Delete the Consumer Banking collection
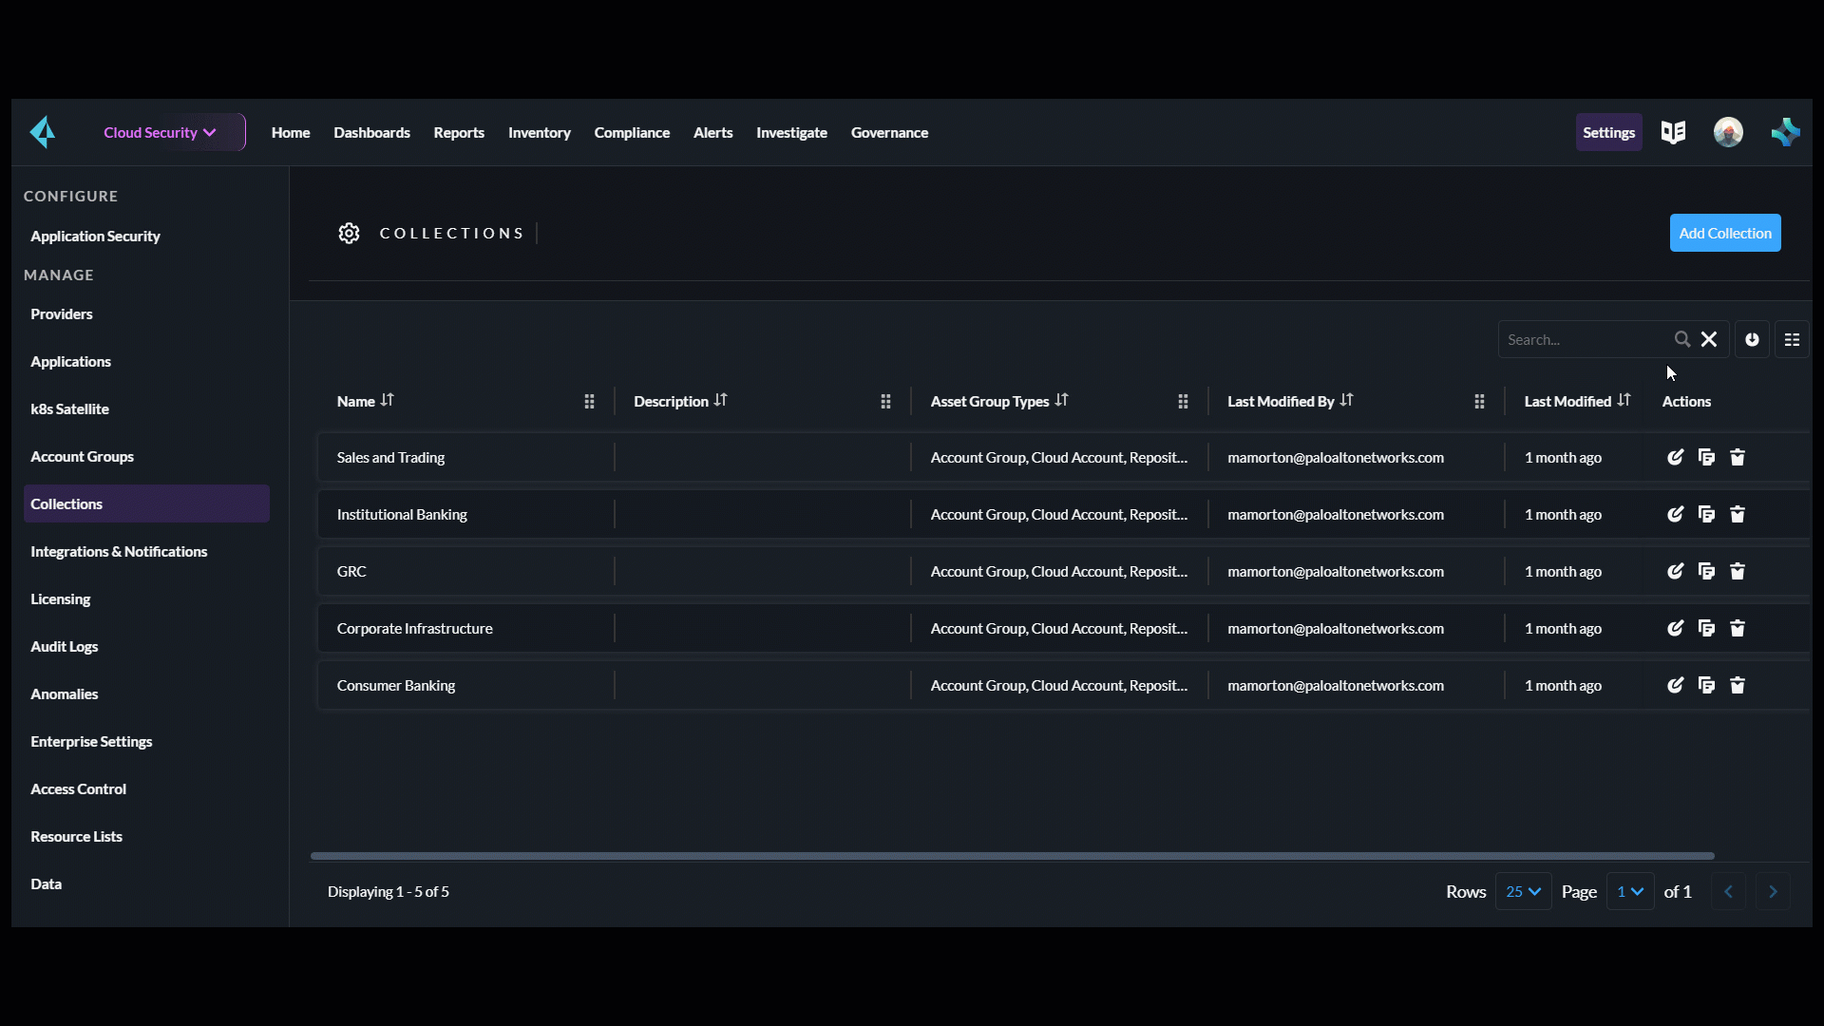Image resolution: width=1824 pixels, height=1026 pixels. 1738,685
